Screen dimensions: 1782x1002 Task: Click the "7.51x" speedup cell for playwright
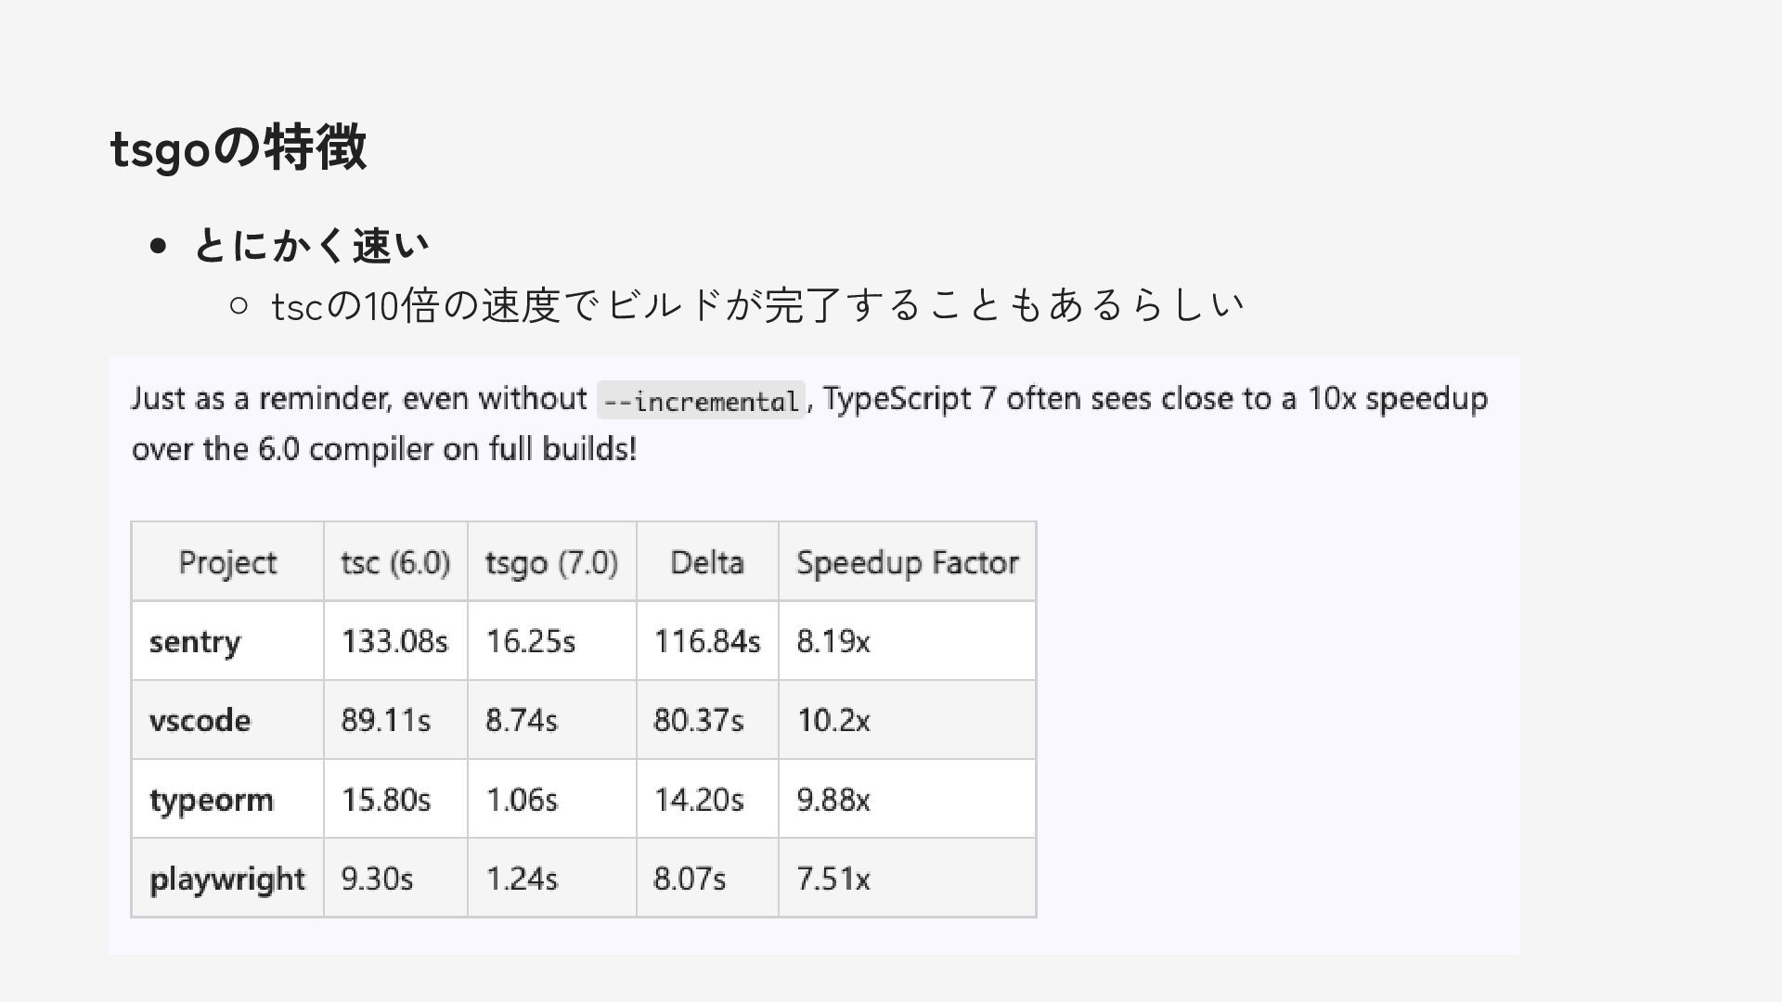click(833, 879)
